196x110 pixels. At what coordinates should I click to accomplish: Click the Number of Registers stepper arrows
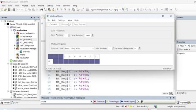[x=139, y=48]
